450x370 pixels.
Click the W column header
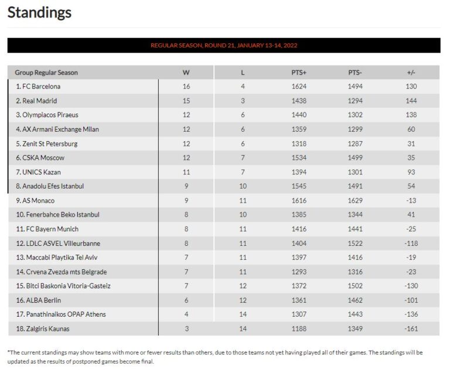tap(186, 73)
